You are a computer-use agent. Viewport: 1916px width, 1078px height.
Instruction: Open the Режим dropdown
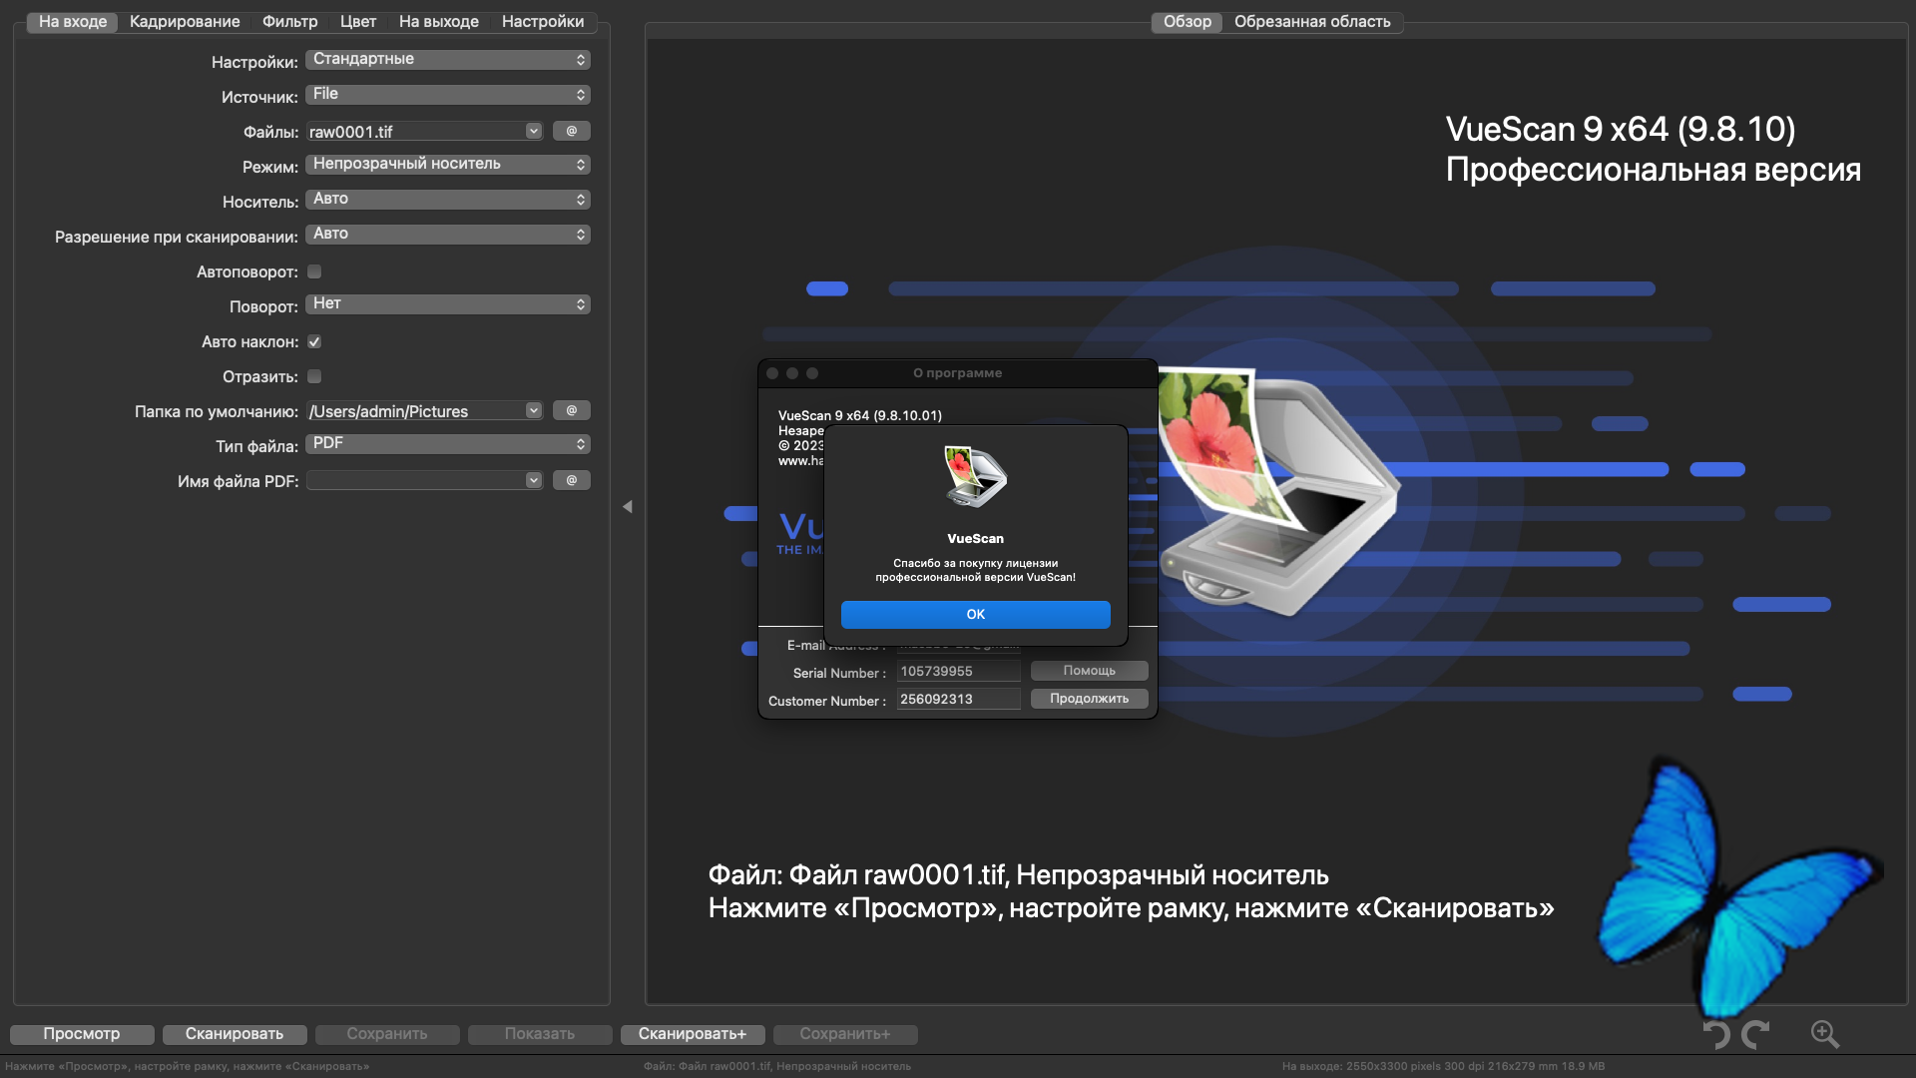(x=448, y=165)
